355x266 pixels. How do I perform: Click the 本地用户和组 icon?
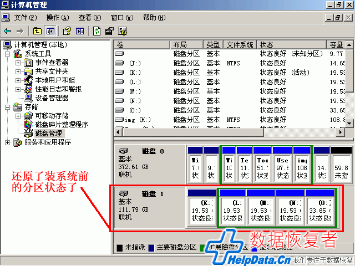(x=28, y=80)
